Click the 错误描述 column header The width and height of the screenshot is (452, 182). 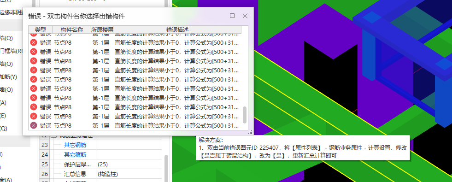(x=177, y=29)
